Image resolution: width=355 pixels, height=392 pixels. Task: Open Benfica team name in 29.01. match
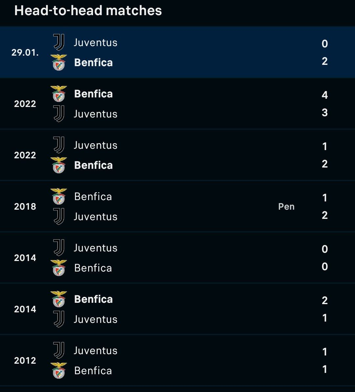pos(93,63)
